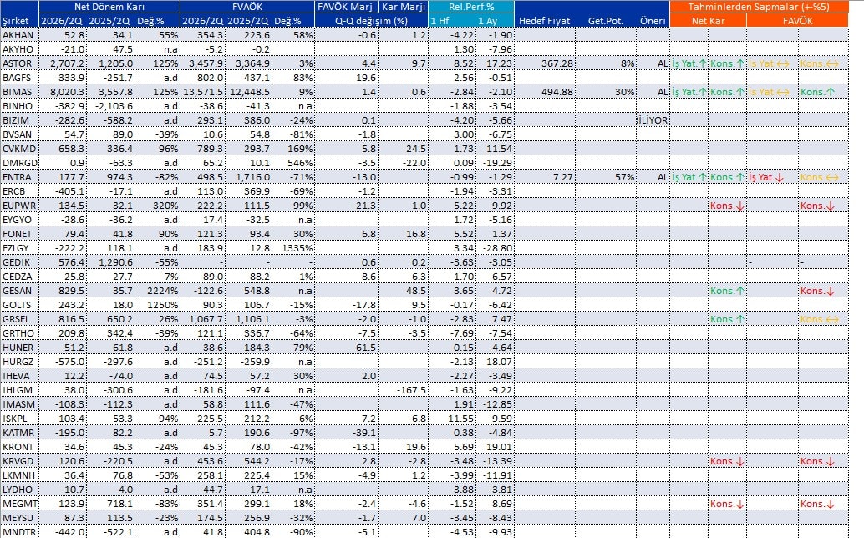Select KRVGD red Kons. arrow under FAVÖK
The width and height of the screenshot is (864, 538).
(x=818, y=461)
